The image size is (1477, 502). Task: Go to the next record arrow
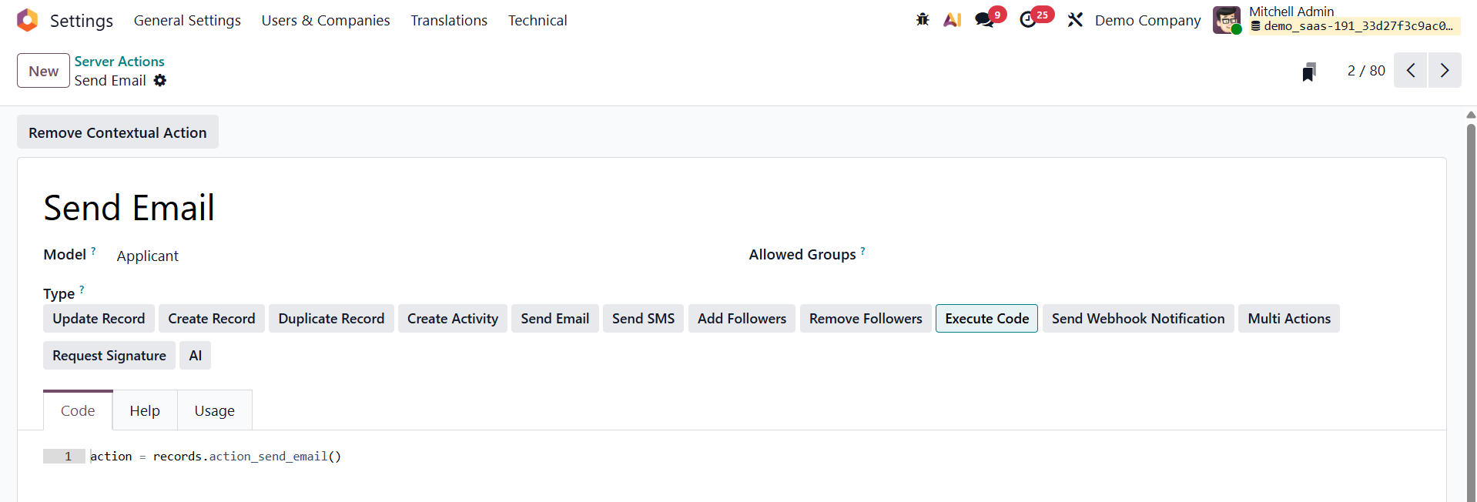[1445, 71]
